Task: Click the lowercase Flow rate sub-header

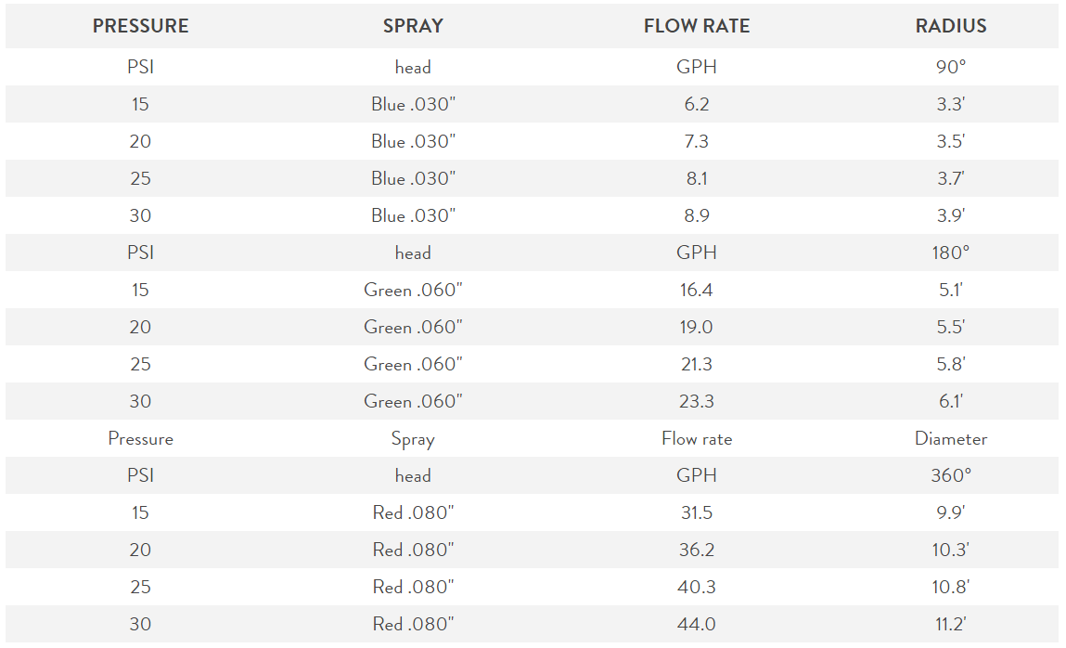Action: coord(697,438)
